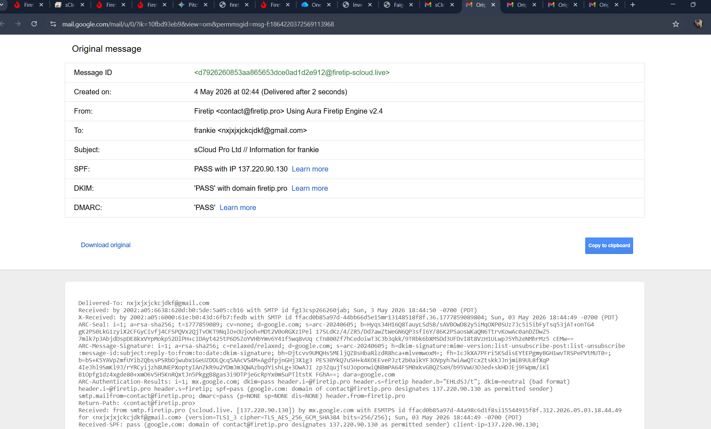Screen dimensions: 711x429
Task: View site information icon in address bar
Action: [x=53, y=24]
